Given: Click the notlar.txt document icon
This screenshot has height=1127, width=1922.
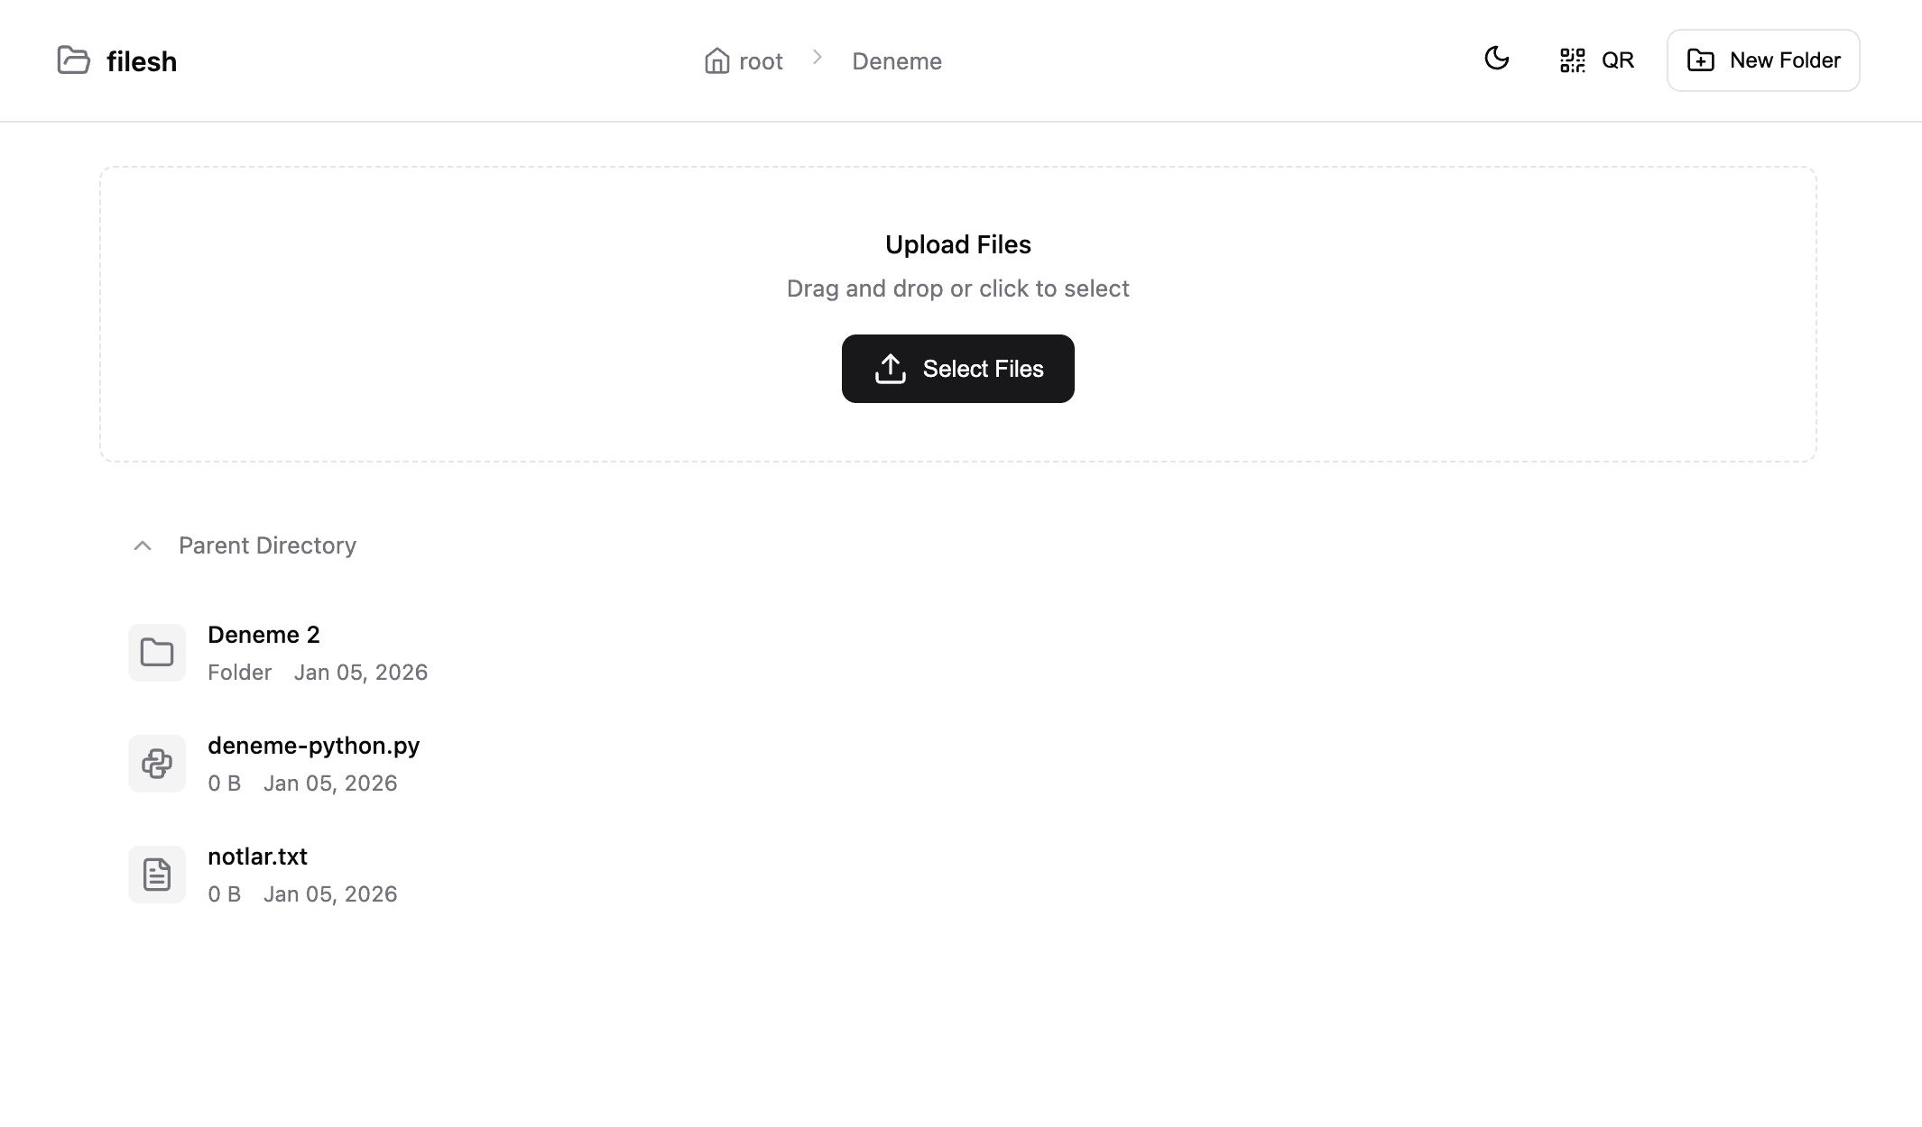Looking at the screenshot, I should [x=157, y=875].
